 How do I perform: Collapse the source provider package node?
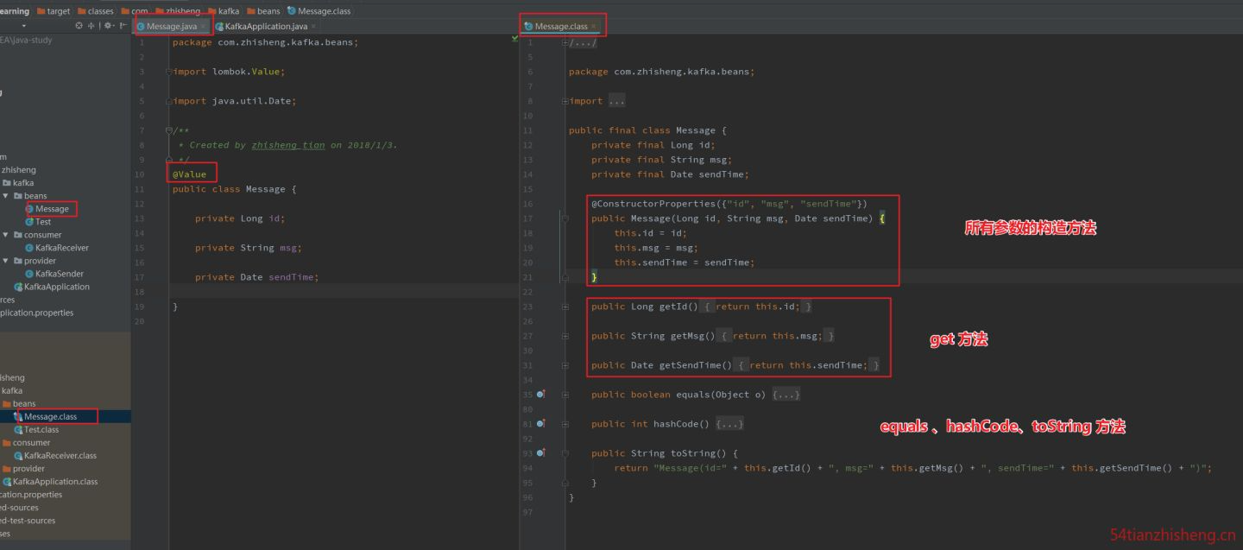pyautogui.click(x=6, y=261)
